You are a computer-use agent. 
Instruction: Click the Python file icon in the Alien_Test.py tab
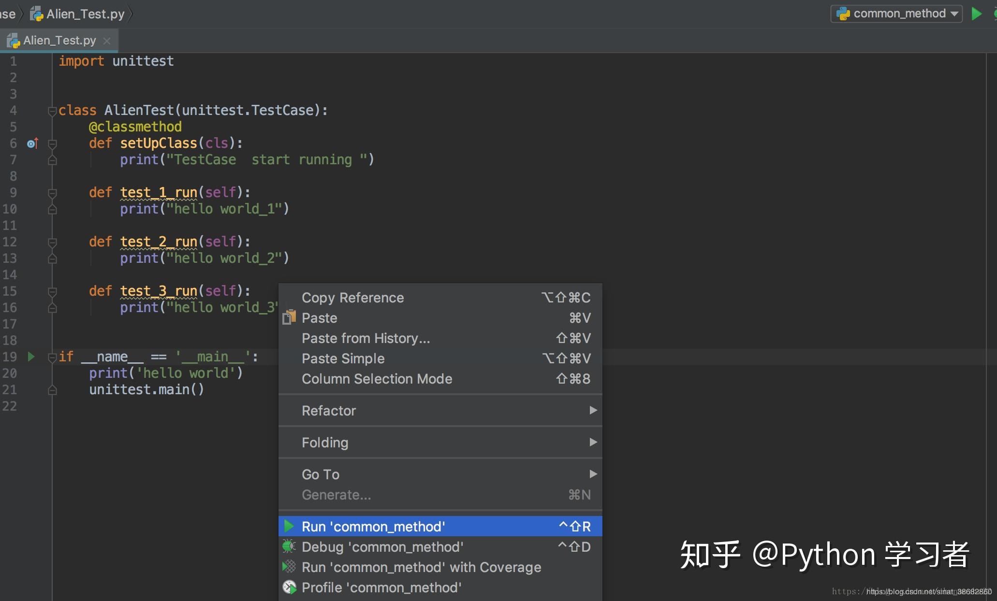[x=13, y=40]
